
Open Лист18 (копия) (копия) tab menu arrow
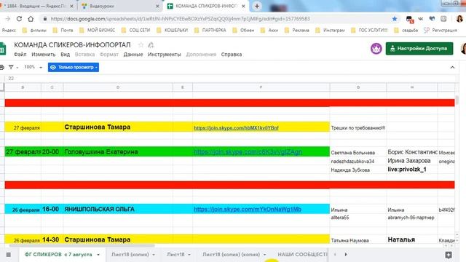[x=264, y=255]
